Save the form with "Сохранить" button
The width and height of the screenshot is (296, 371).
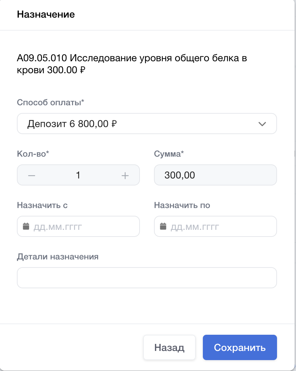coord(240,348)
